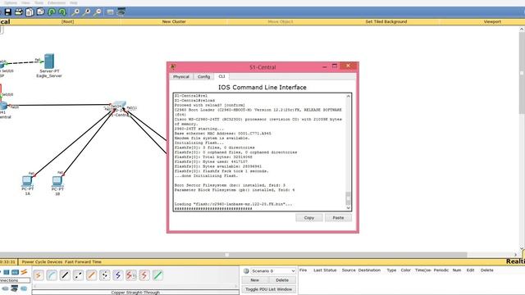Switch to the CLI tab in S1-Central
This screenshot has height=295, width=525.
pos(221,76)
